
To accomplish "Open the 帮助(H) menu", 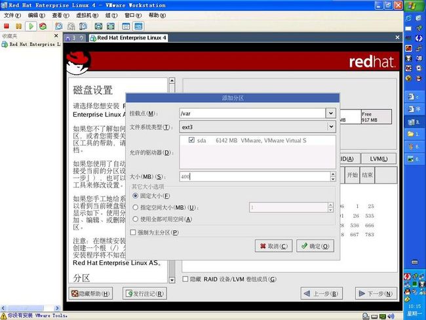I will click(x=157, y=16).
